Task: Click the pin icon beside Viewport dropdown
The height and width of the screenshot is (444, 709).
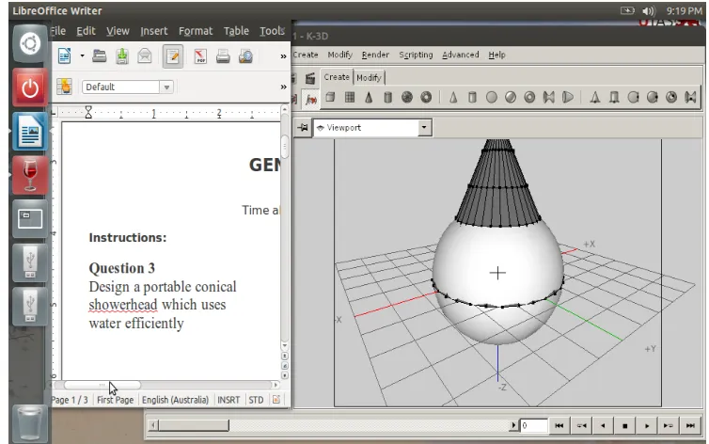Action: coord(302,128)
